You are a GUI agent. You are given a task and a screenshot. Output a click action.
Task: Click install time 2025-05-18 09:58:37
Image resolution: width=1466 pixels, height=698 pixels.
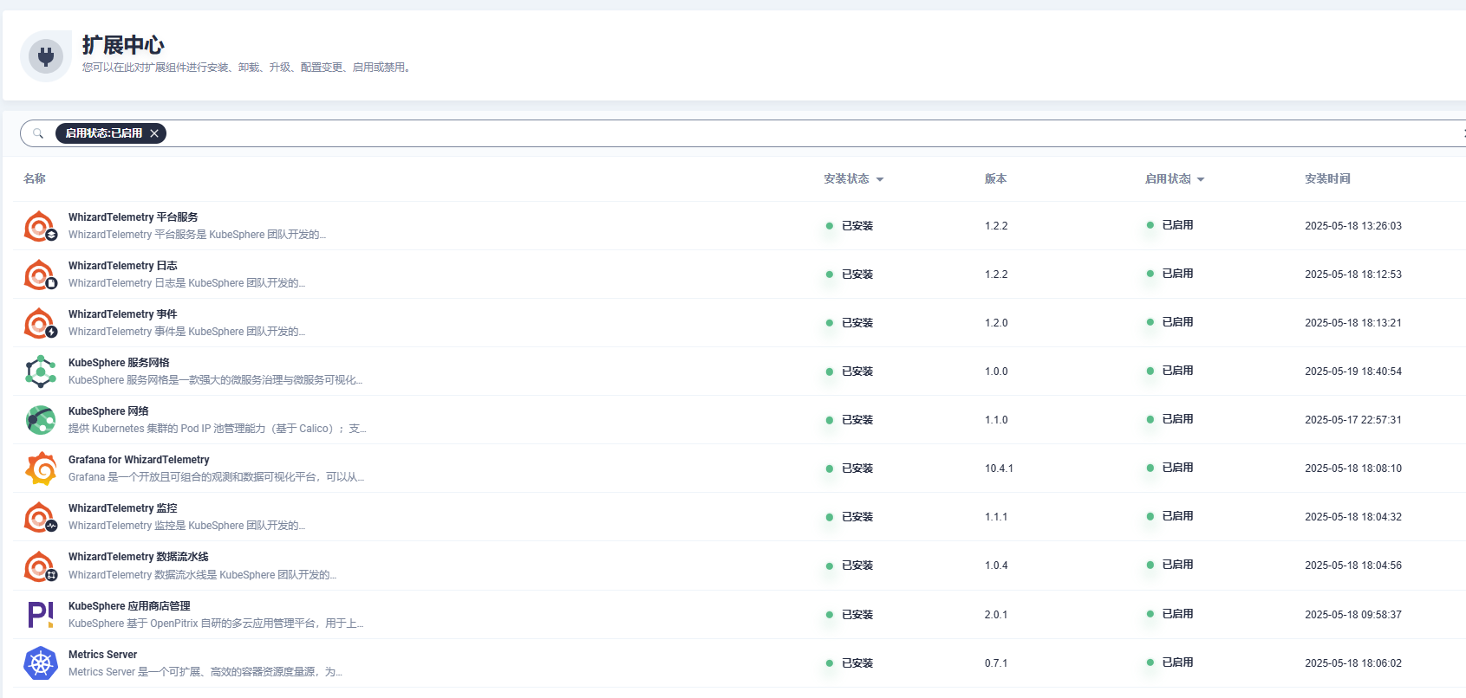pos(1353,615)
